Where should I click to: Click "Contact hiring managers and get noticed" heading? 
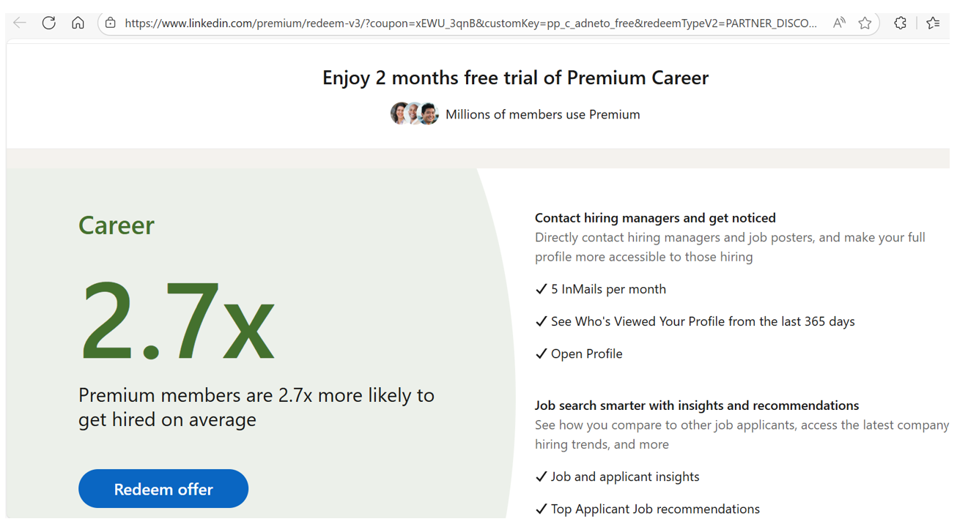[x=655, y=218]
